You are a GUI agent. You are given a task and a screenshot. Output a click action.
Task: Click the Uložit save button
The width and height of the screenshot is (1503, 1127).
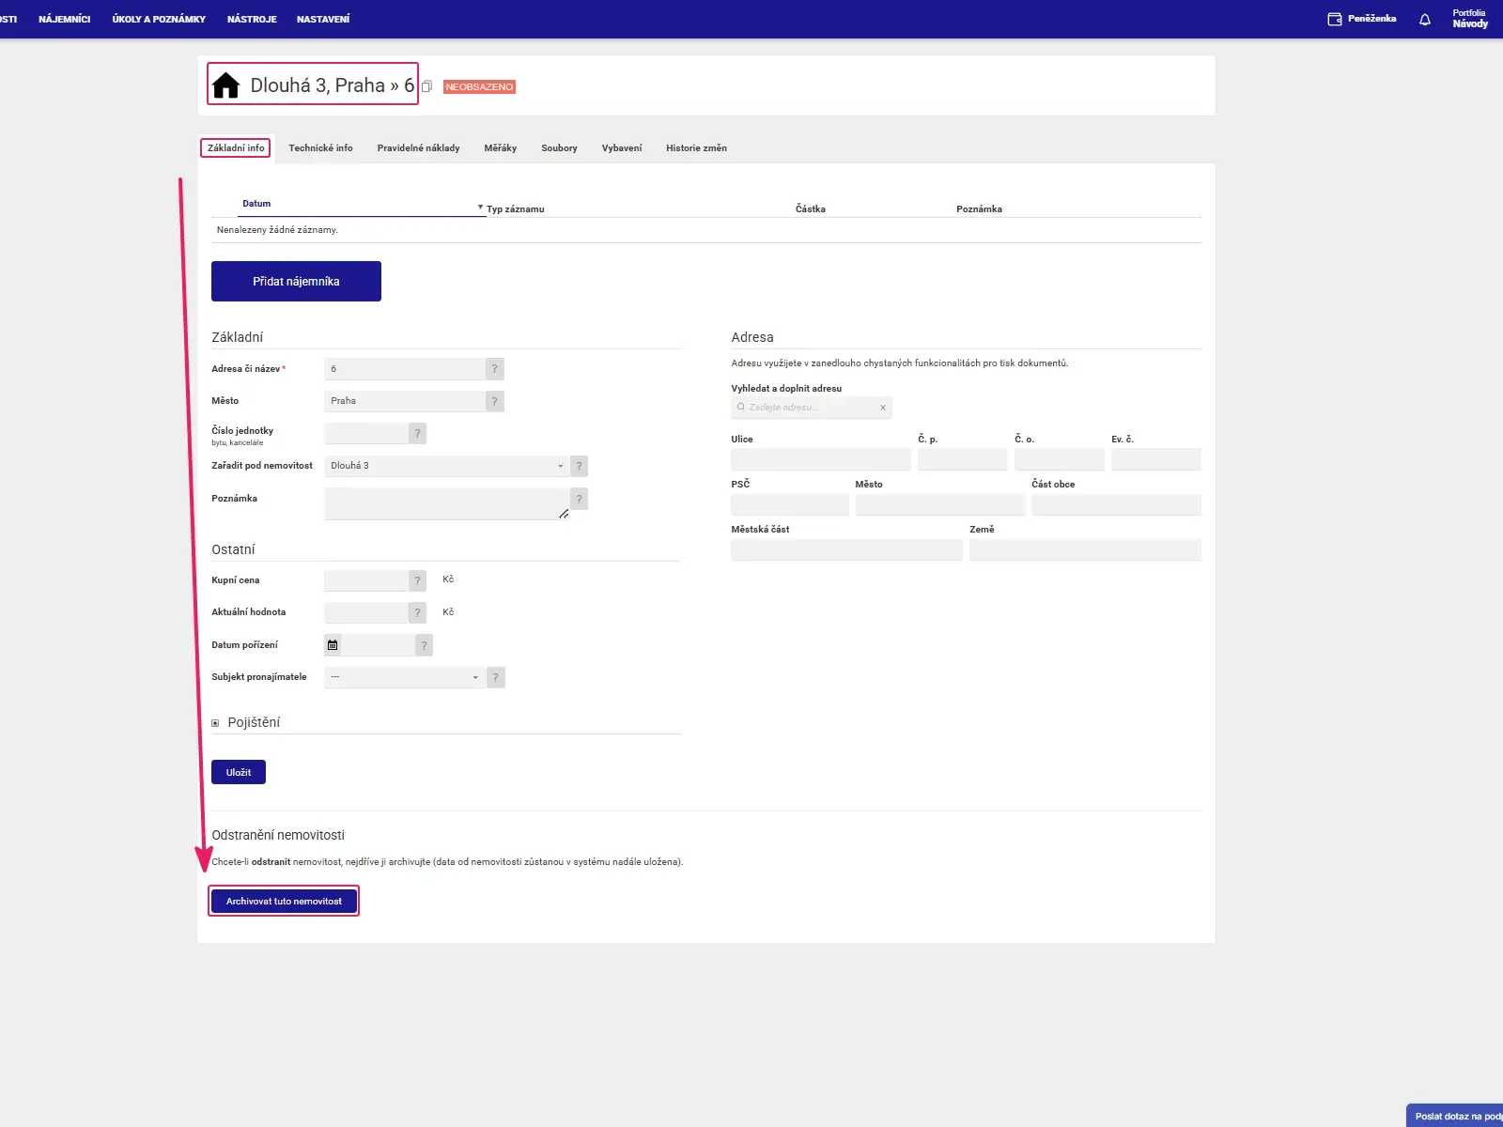click(239, 772)
